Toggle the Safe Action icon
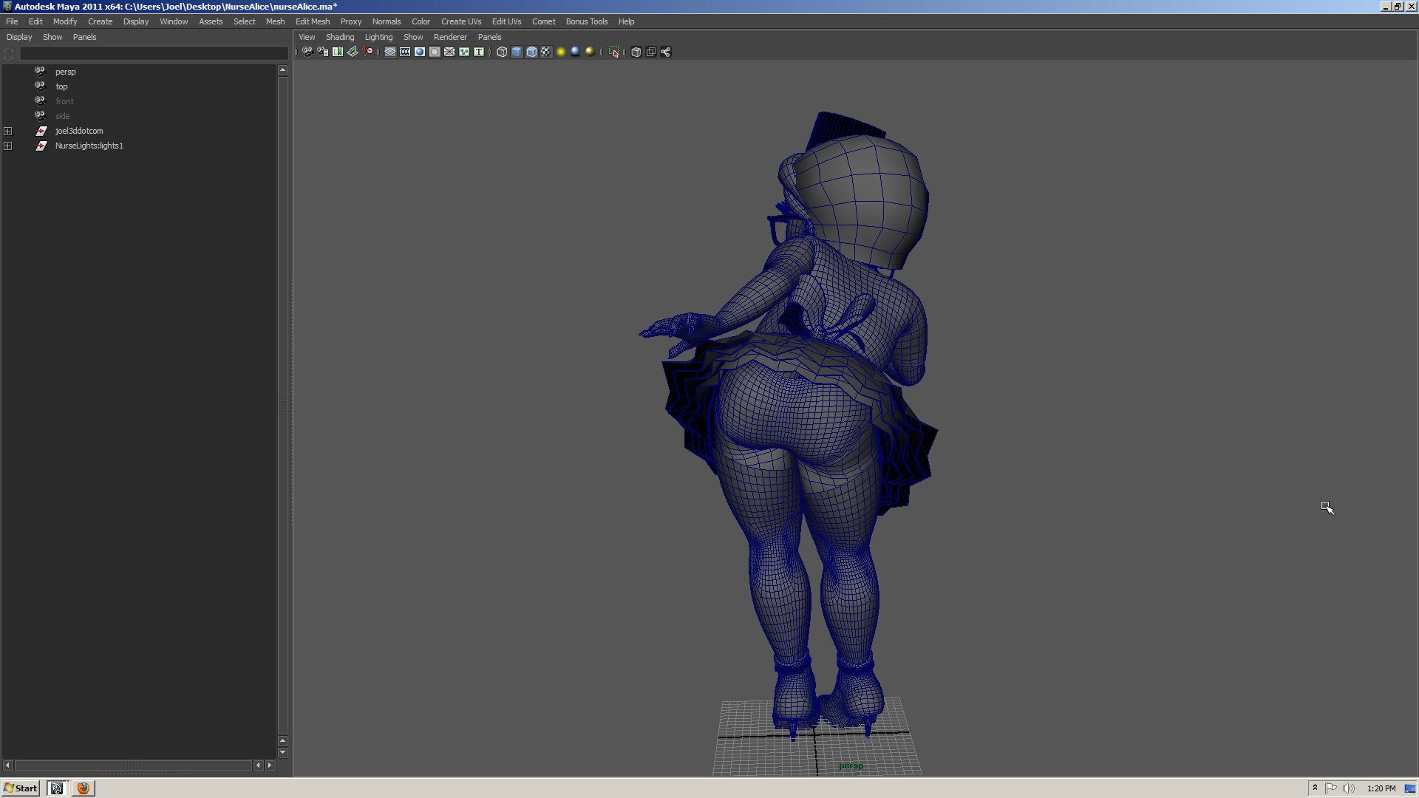Screen dimensions: 1419x798 (x=464, y=52)
